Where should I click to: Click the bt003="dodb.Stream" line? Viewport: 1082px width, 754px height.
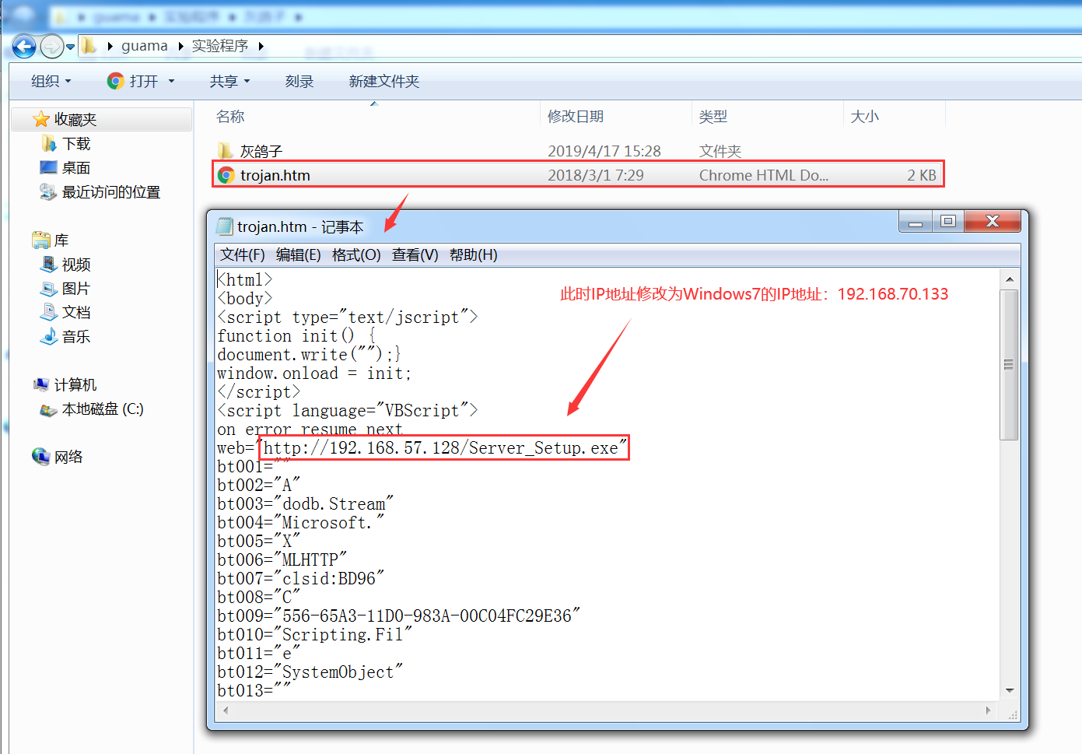(x=306, y=504)
